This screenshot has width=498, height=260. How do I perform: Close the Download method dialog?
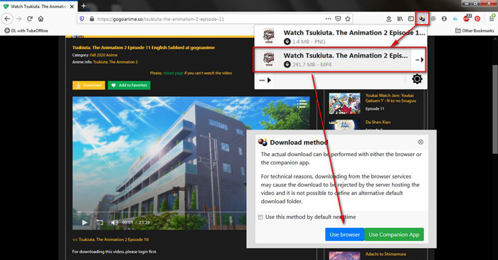pyautogui.click(x=420, y=142)
